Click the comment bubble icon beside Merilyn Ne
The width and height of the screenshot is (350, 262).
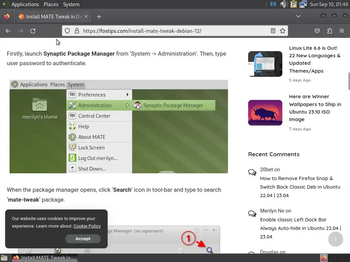pyautogui.click(x=252, y=214)
